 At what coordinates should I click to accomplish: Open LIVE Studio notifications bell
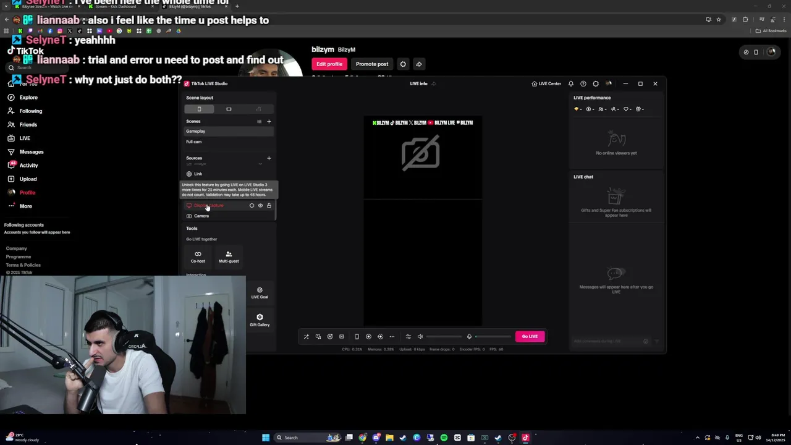571,83
